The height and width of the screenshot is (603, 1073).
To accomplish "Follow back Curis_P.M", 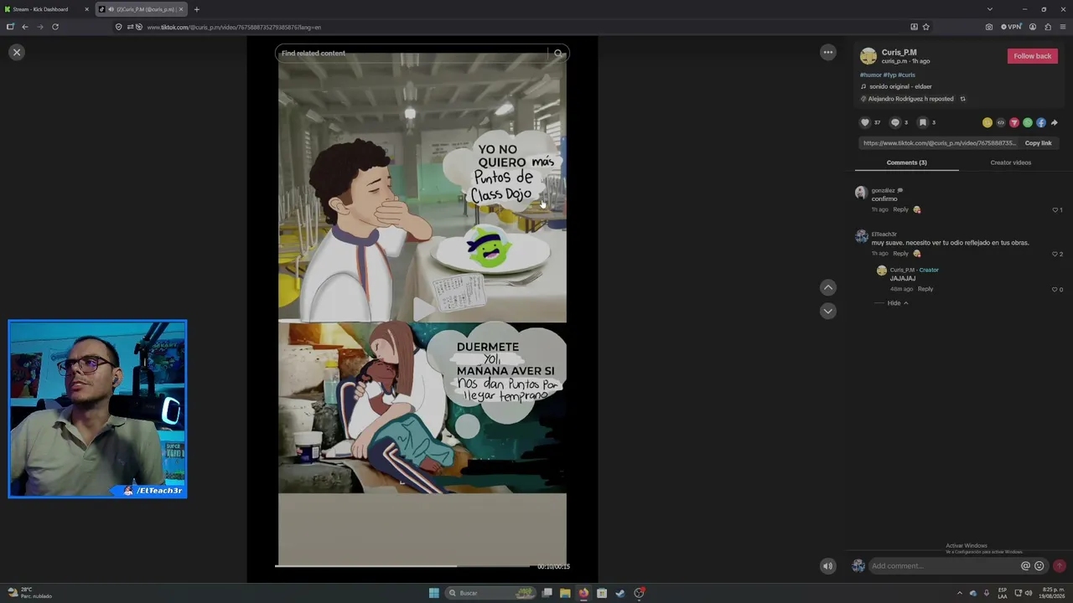I will [1032, 56].
